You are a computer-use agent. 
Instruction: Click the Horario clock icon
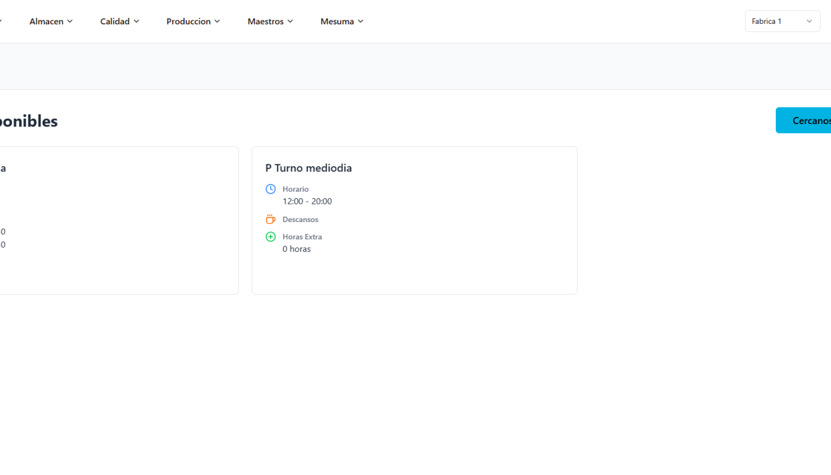point(271,189)
